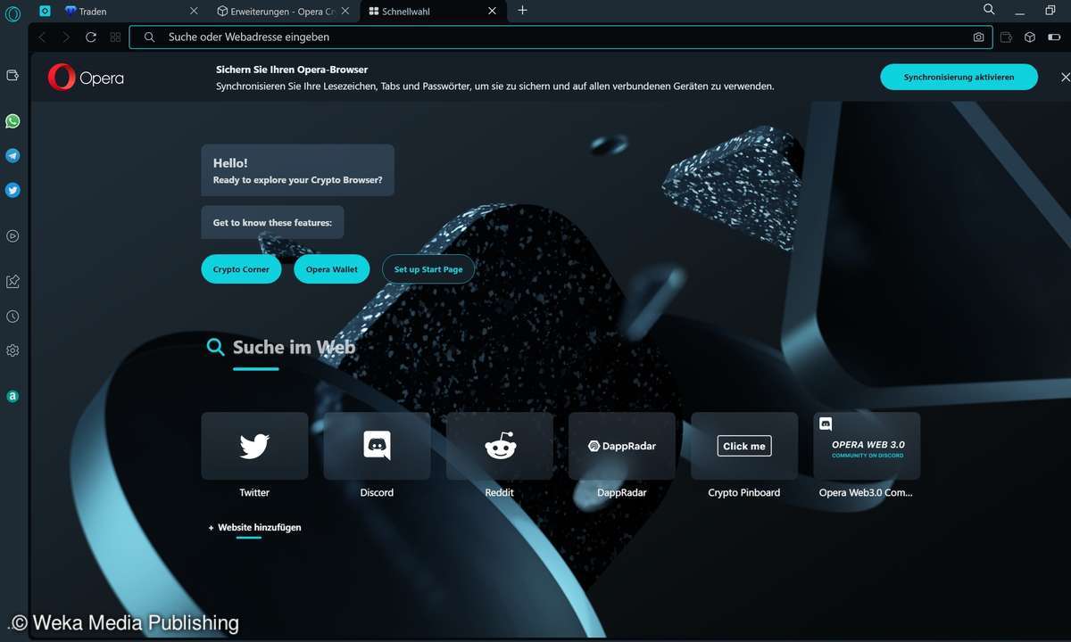The height and width of the screenshot is (642, 1071).
Task: Open the Twitter speed dial tile
Action: (254, 446)
